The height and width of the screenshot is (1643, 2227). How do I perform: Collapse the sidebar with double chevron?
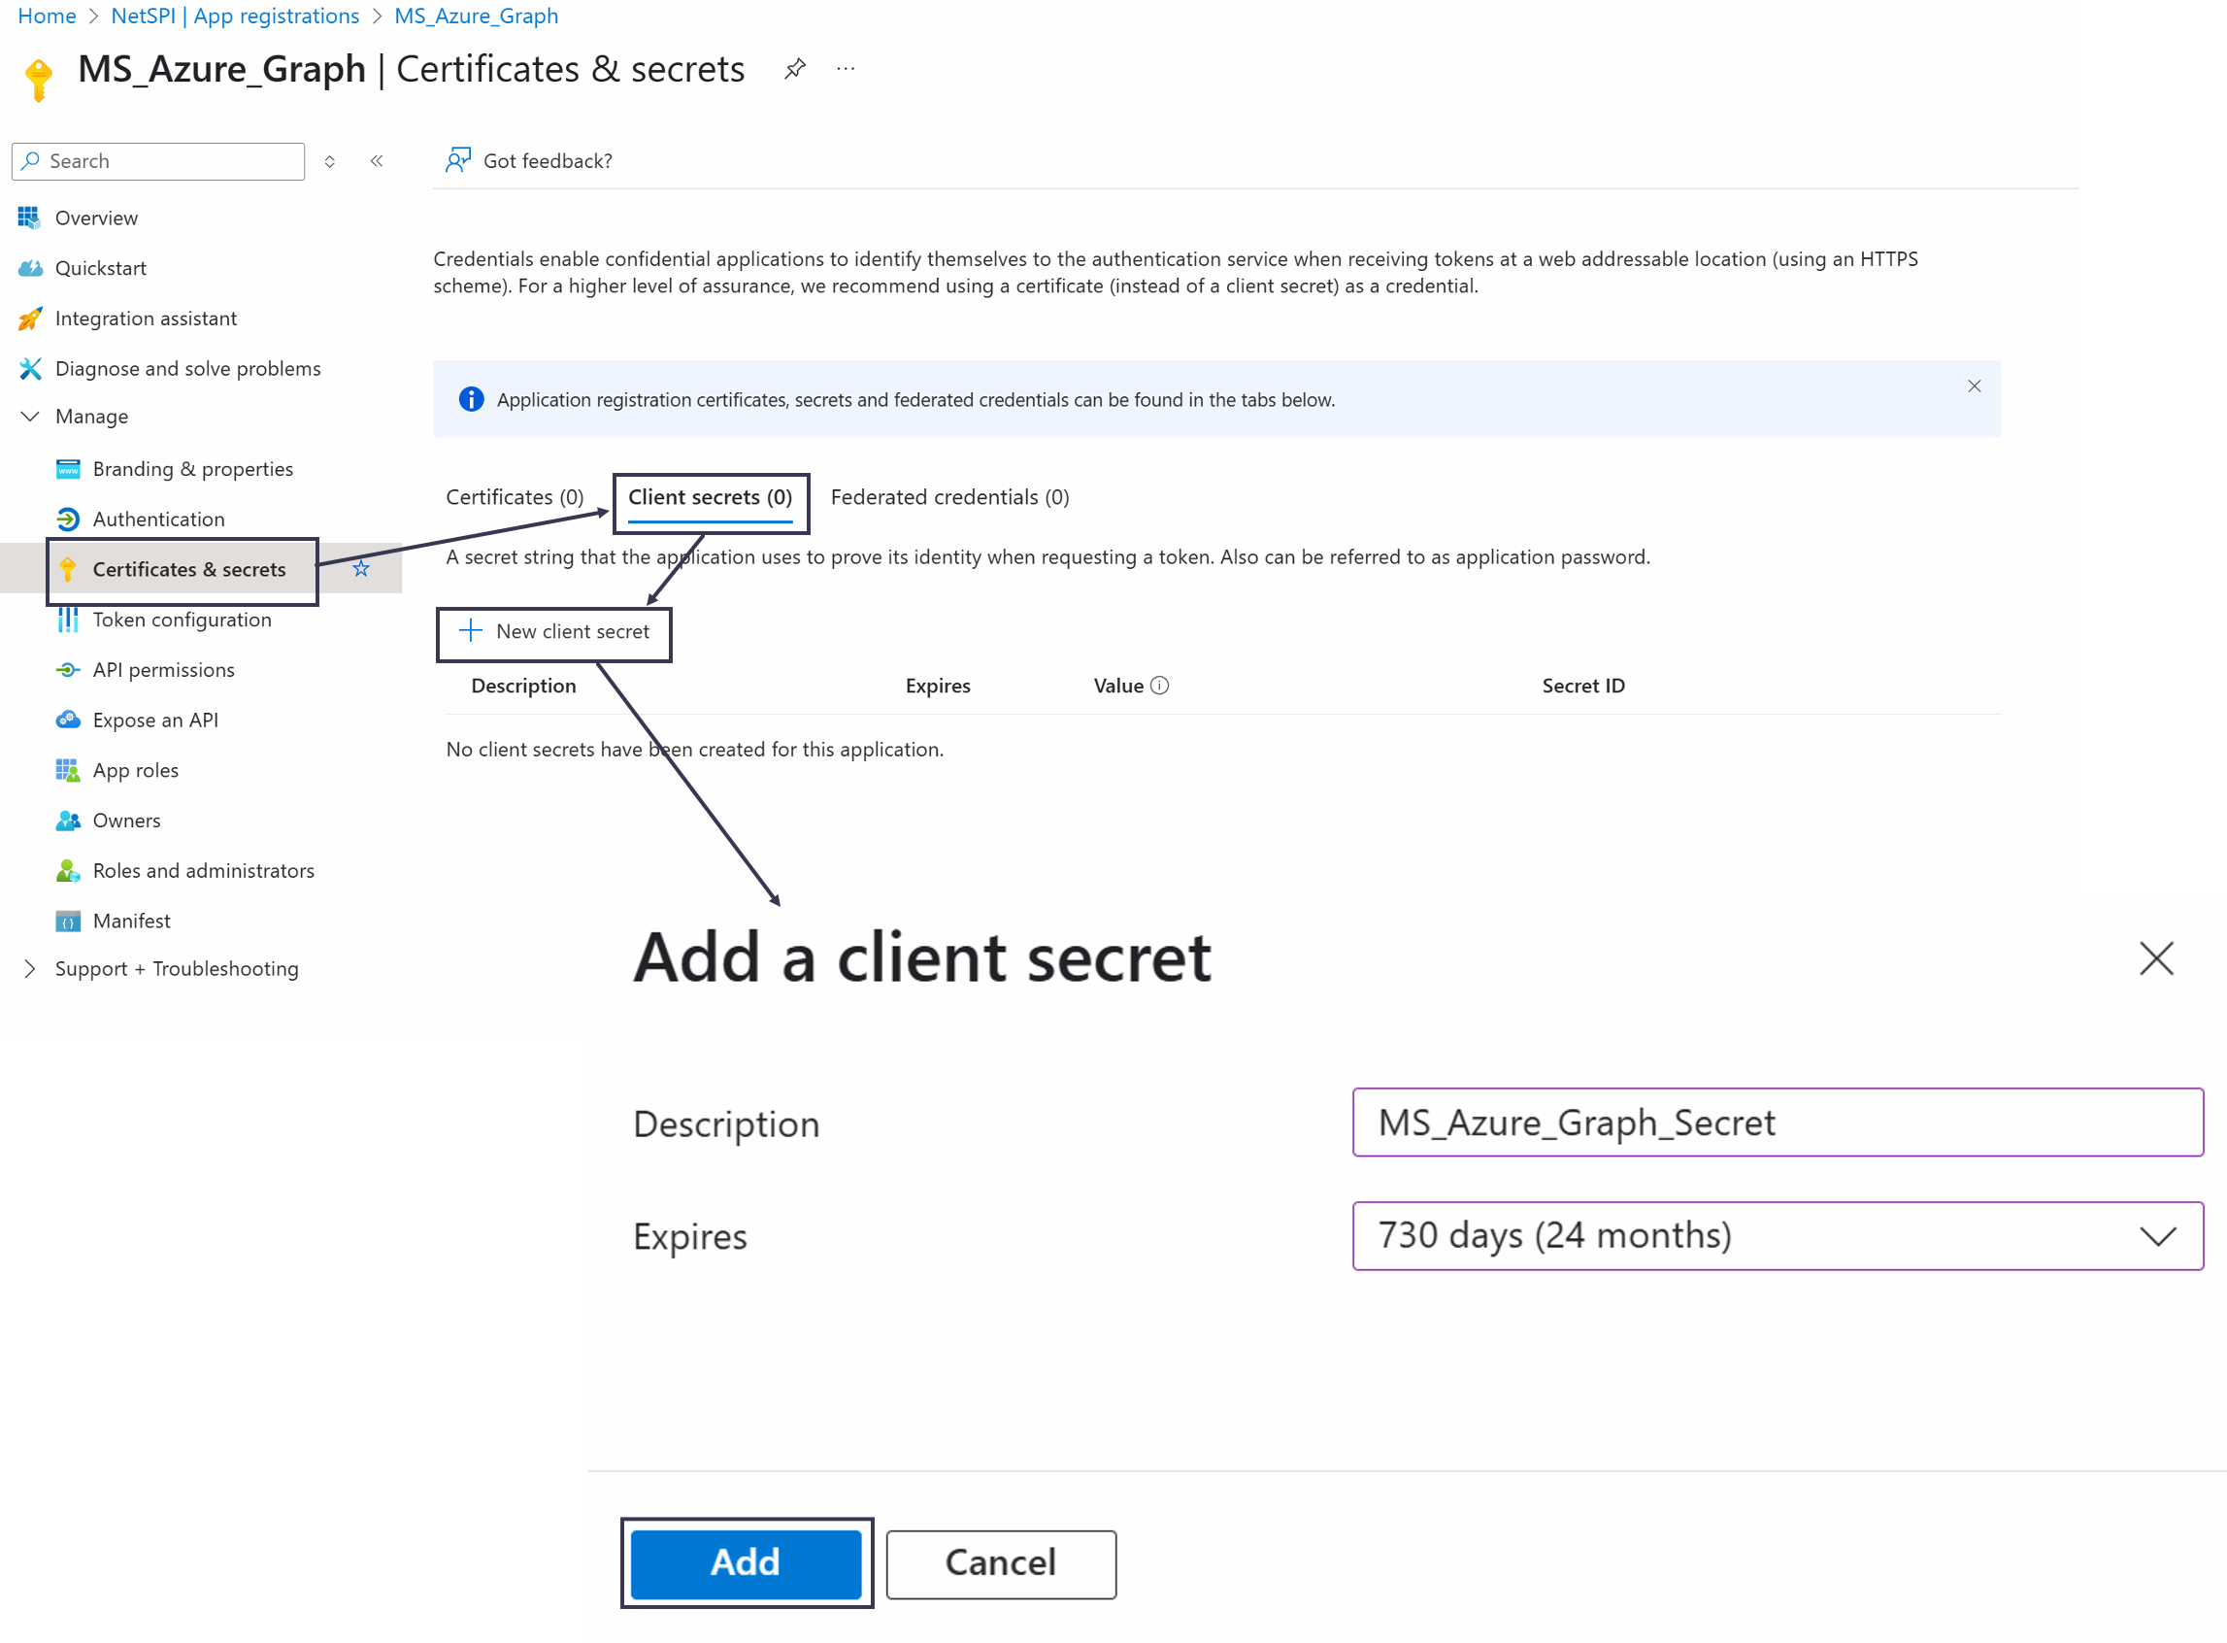pyautogui.click(x=377, y=161)
